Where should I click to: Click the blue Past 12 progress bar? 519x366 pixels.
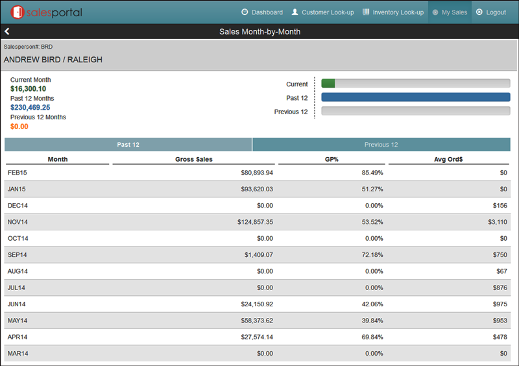pos(415,97)
